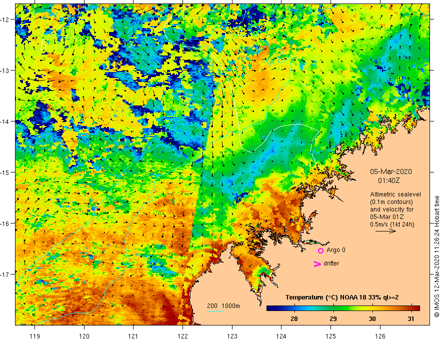Viewport: 440px width, 340px height.
Task: Click the '05-Mar 01Z' text
Action: (386, 217)
